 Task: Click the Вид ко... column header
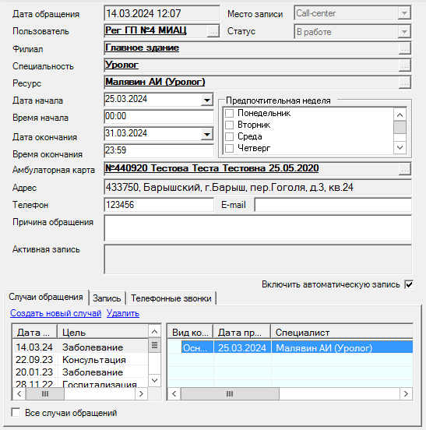coord(190,333)
